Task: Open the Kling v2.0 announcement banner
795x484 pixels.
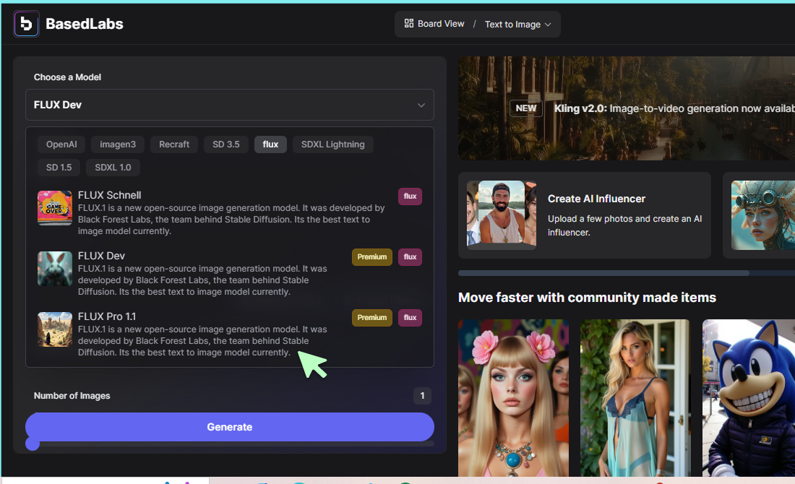Action: [x=627, y=108]
